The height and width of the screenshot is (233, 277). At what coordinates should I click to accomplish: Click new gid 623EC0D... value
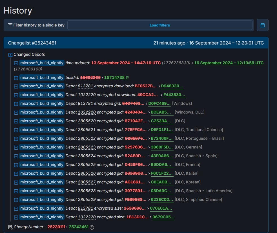tap(162, 199)
